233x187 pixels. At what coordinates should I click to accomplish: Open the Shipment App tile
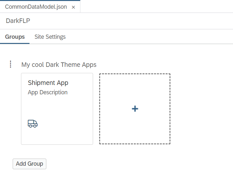click(57, 109)
